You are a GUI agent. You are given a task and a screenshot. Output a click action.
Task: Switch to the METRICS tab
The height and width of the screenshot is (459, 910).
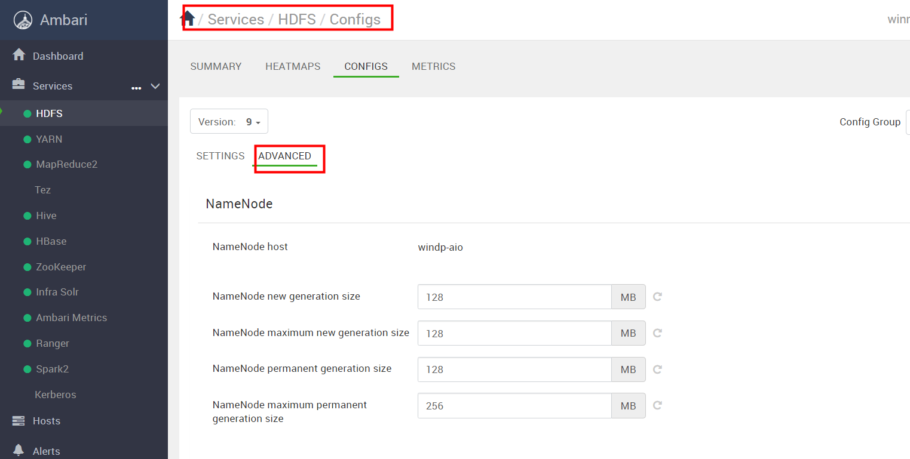click(x=434, y=66)
